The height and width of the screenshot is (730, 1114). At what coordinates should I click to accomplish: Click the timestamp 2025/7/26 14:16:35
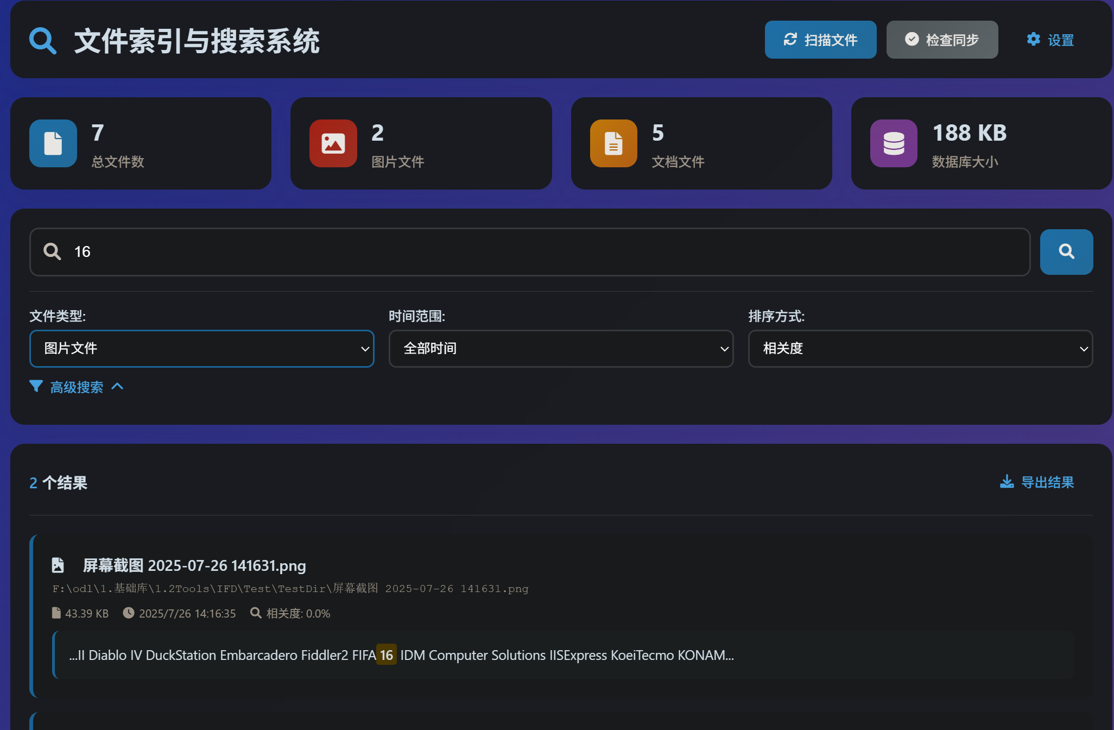[x=187, y=614]
